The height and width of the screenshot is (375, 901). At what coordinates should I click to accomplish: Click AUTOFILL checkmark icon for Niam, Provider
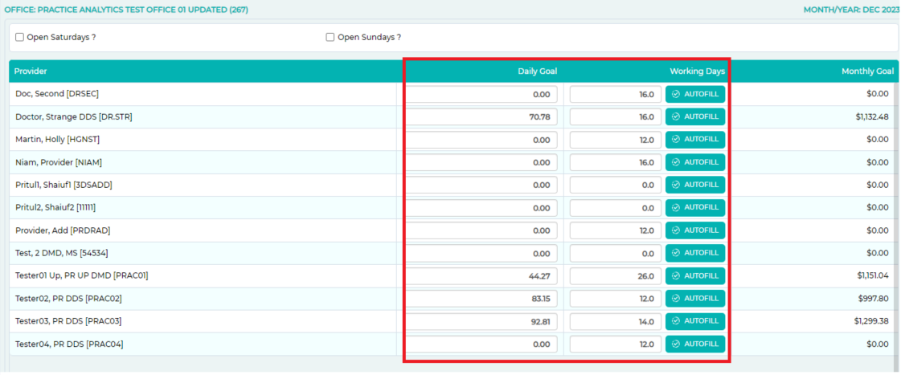[676, 162]
